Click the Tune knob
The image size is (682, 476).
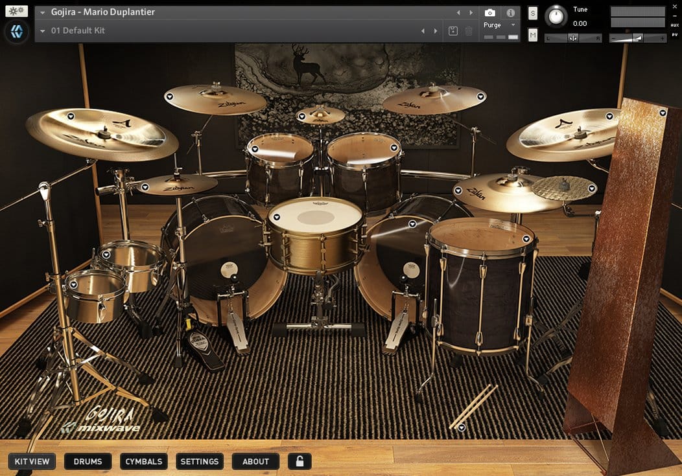click(556, 17)
